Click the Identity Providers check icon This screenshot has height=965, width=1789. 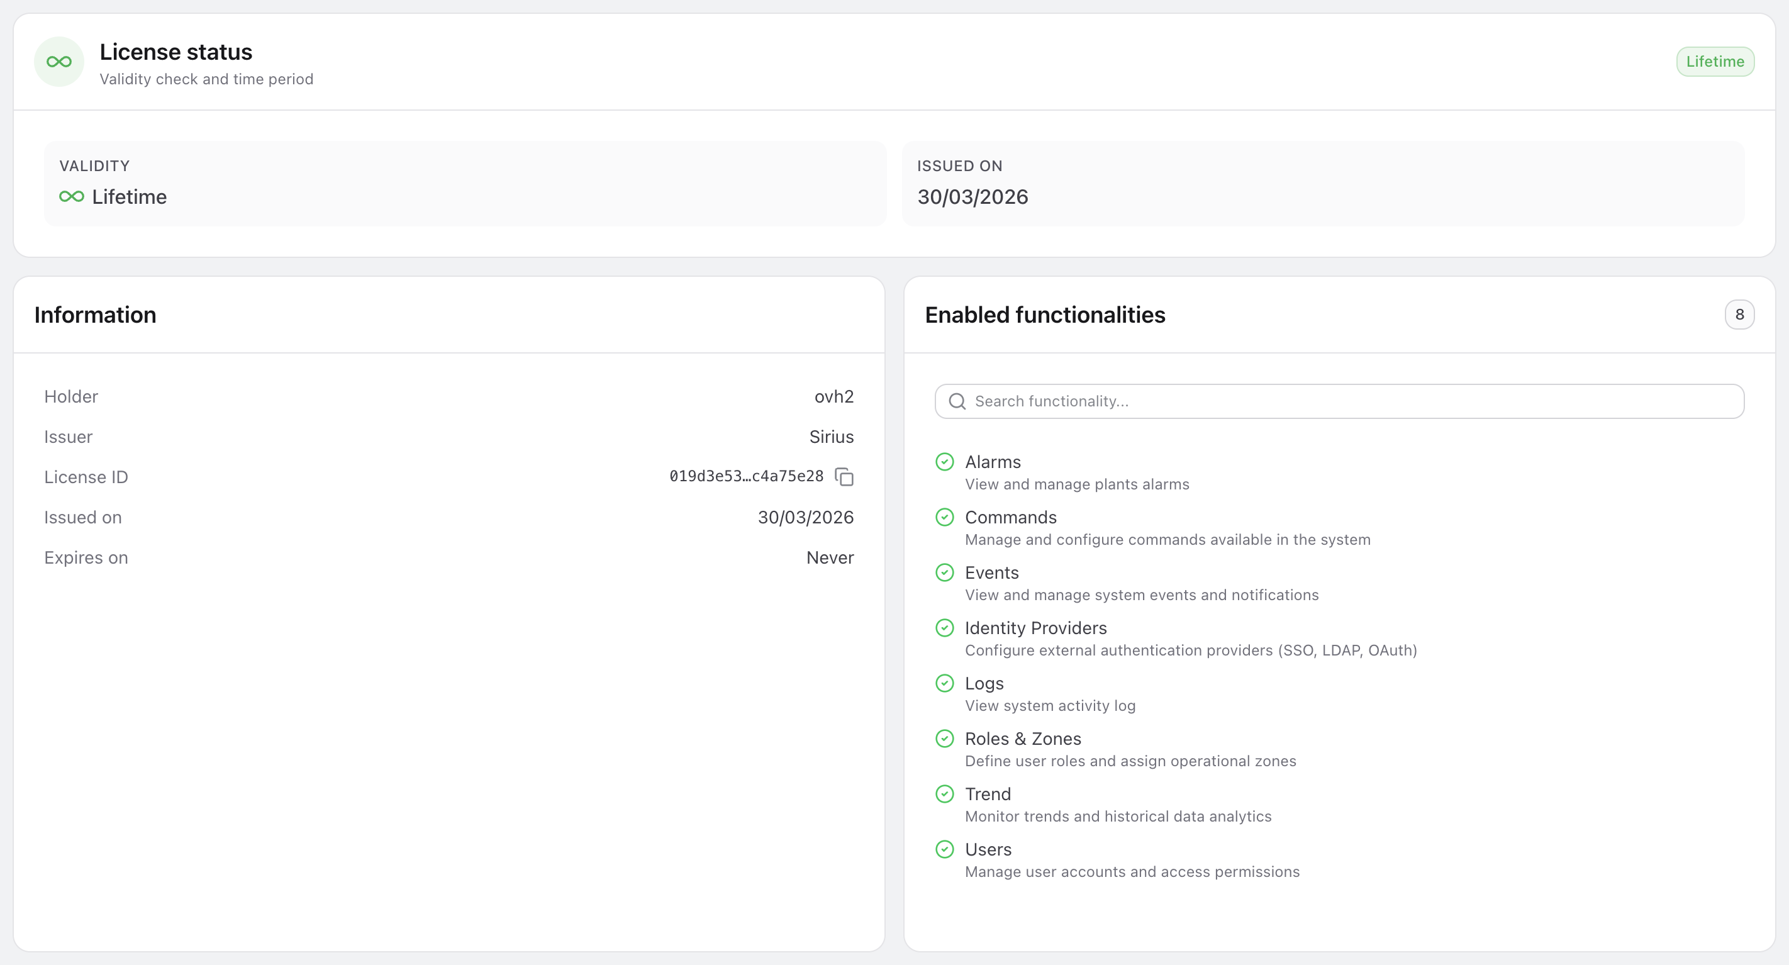(944, 628)
